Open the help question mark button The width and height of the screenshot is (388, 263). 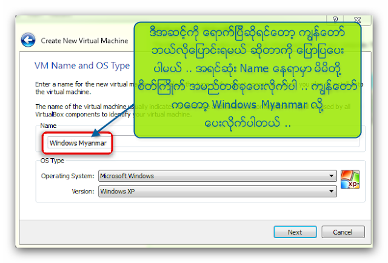[335, 19]
